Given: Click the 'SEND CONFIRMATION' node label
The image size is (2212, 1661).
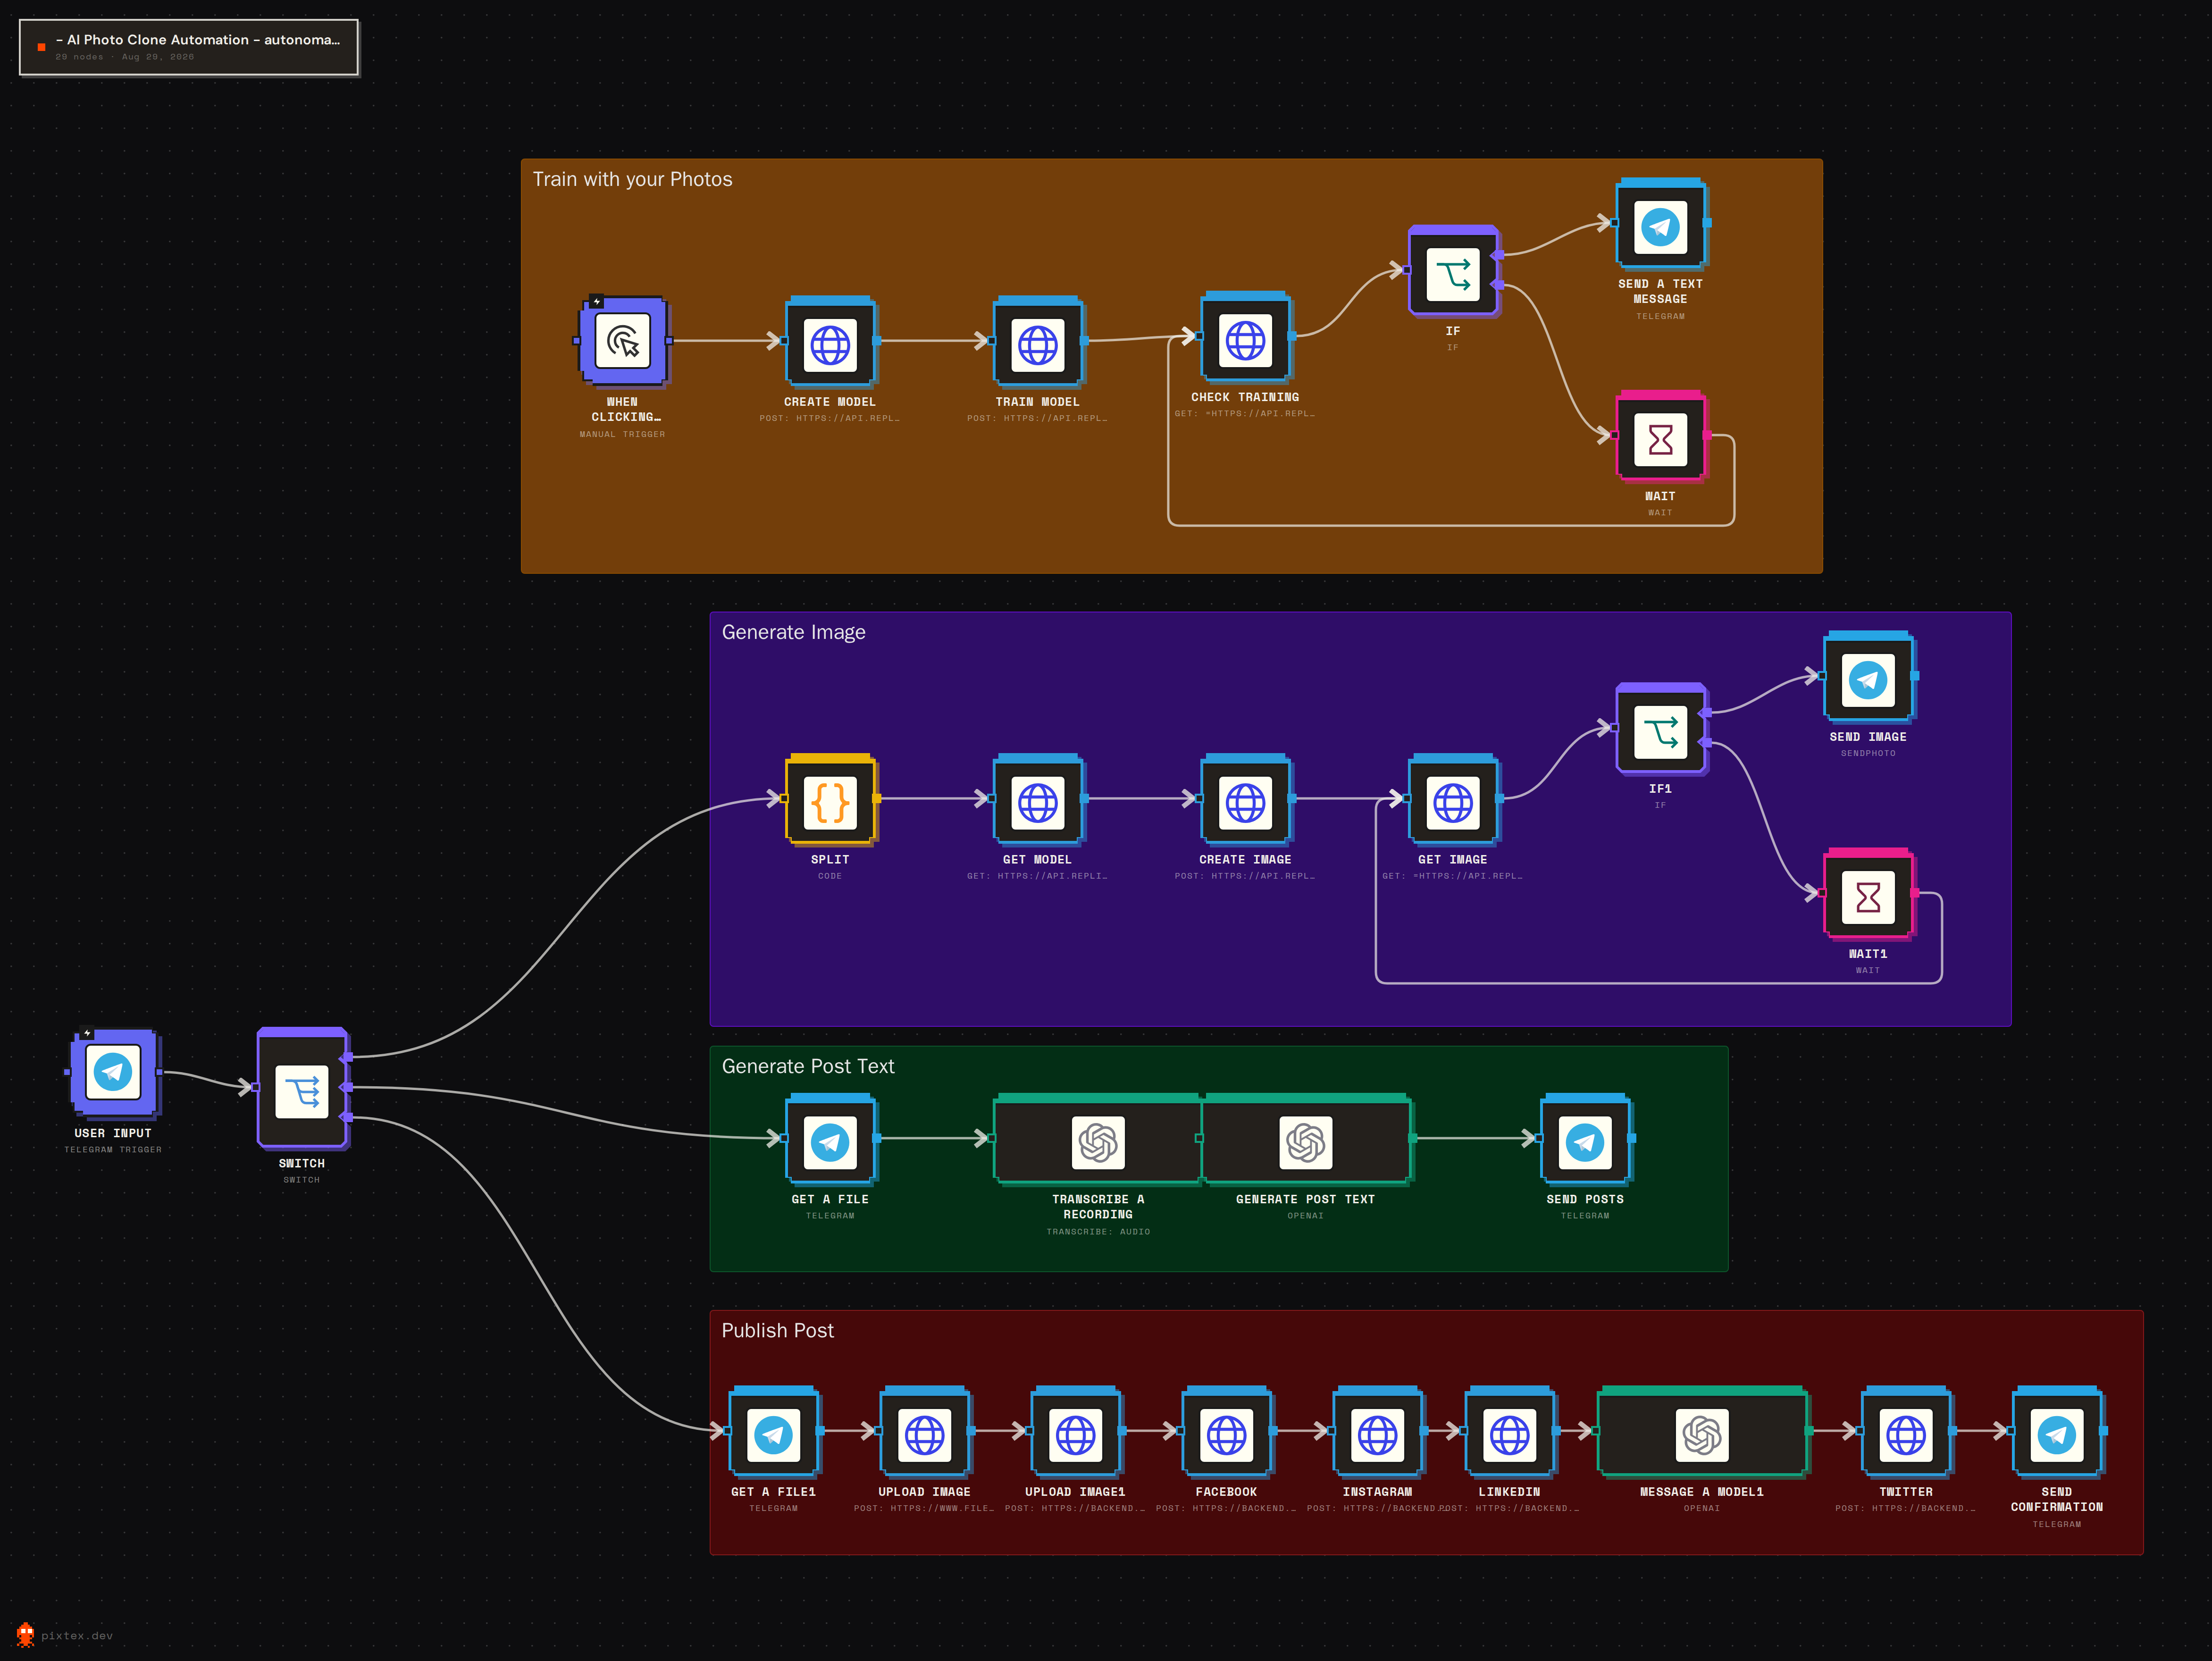Looking at the screenshot, I should (2057, 1499).
